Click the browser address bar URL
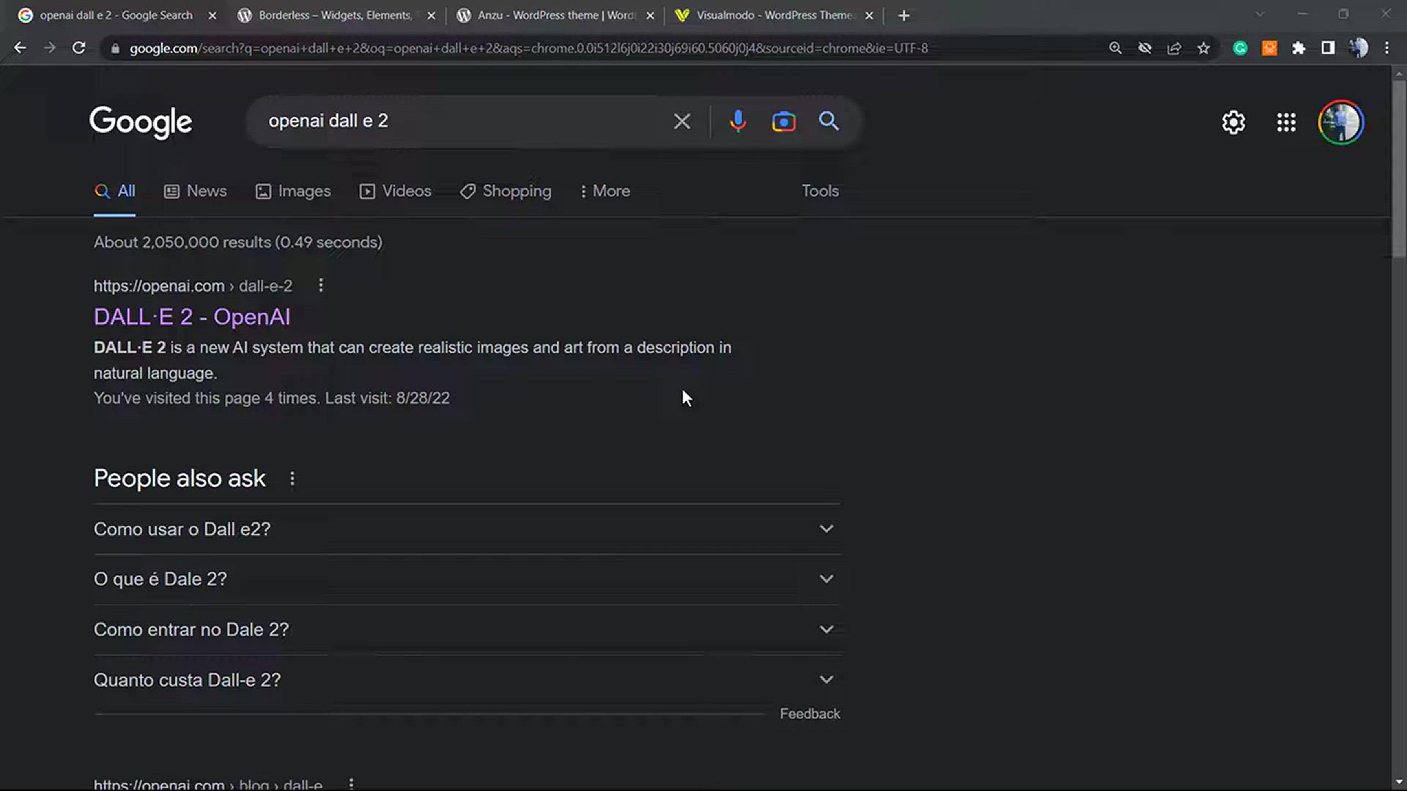 tap(528, 48)
